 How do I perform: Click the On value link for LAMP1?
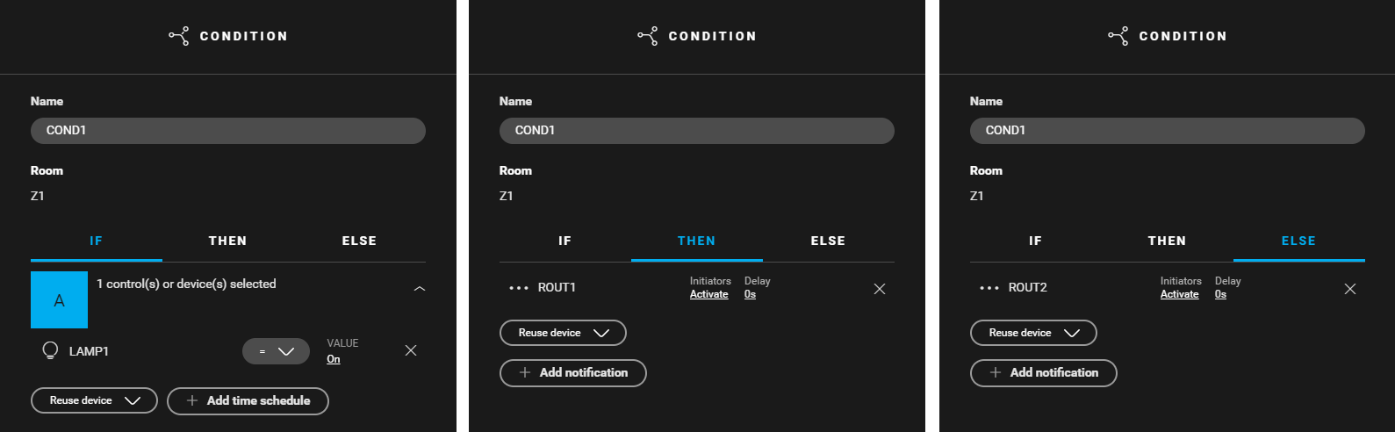334,359
